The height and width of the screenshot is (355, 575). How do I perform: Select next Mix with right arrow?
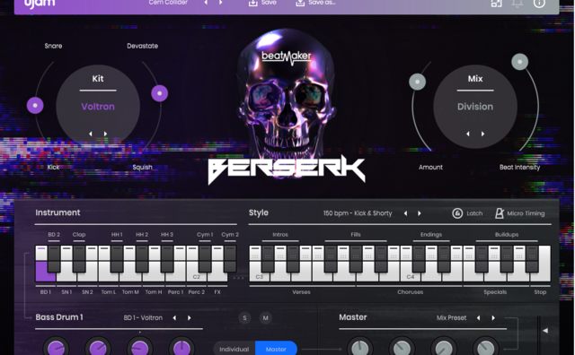[x=482, y=134]
